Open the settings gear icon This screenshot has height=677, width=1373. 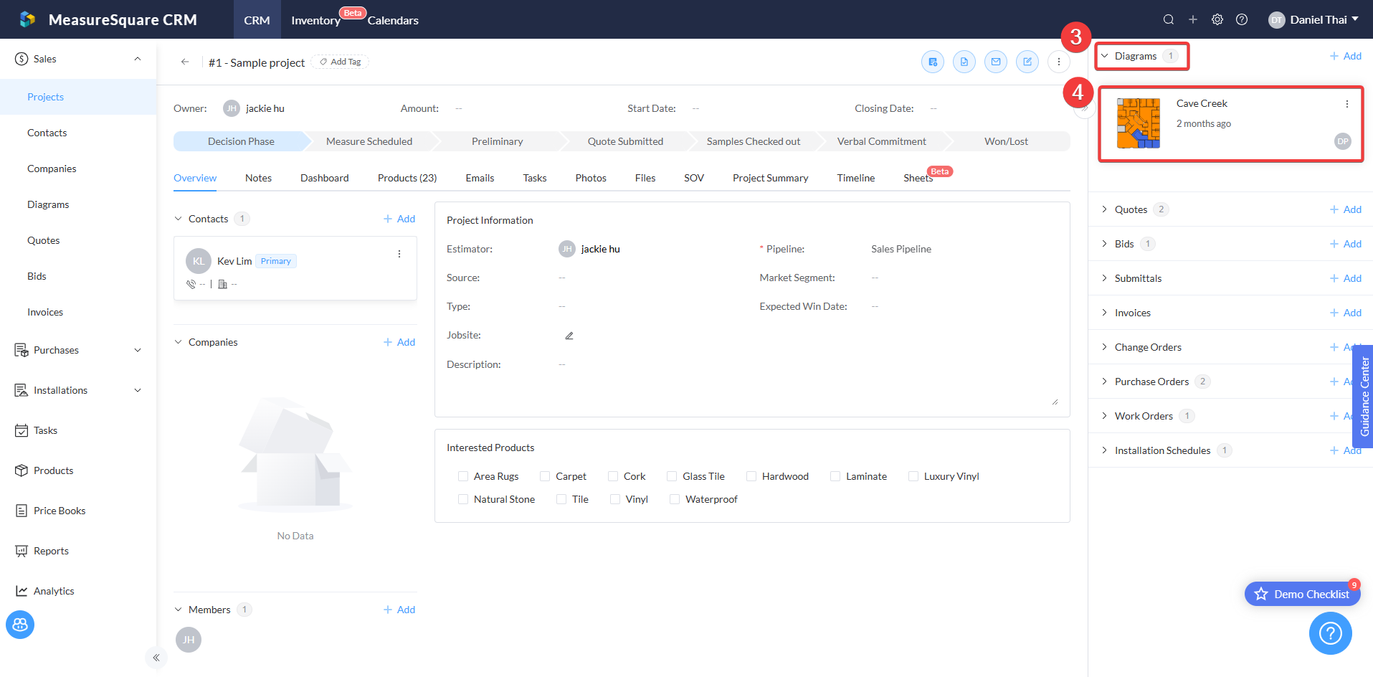(x=1217, y=19)
